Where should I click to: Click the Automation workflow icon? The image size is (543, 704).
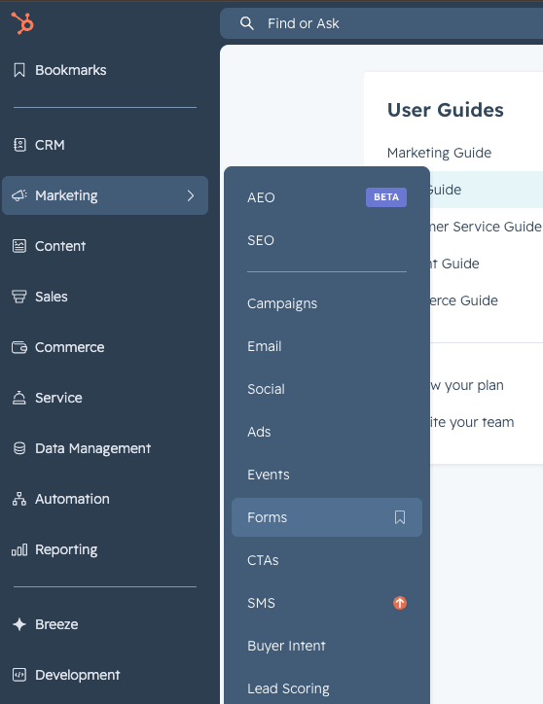pyautogui.click(x=19, y=499)
